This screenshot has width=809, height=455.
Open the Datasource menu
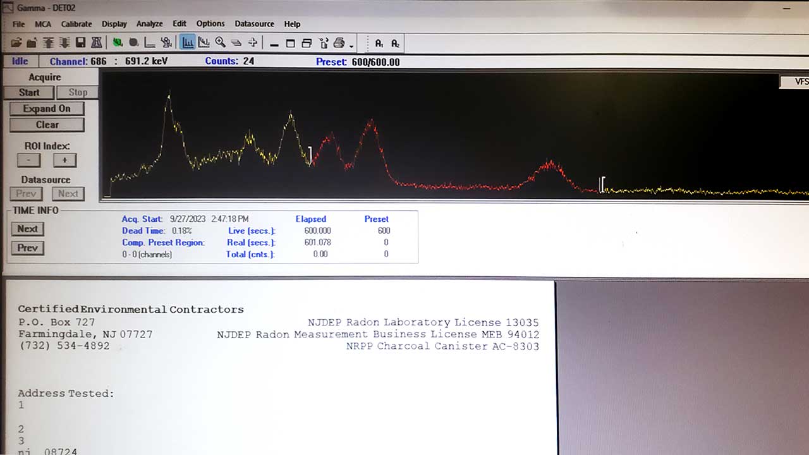point(254,24)
